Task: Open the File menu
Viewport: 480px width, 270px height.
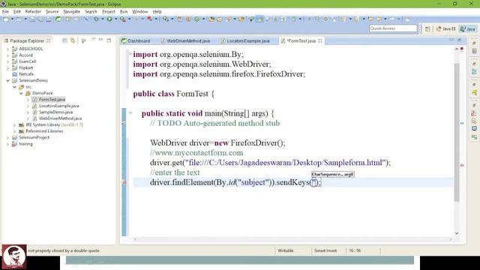Action: (5, 12)
